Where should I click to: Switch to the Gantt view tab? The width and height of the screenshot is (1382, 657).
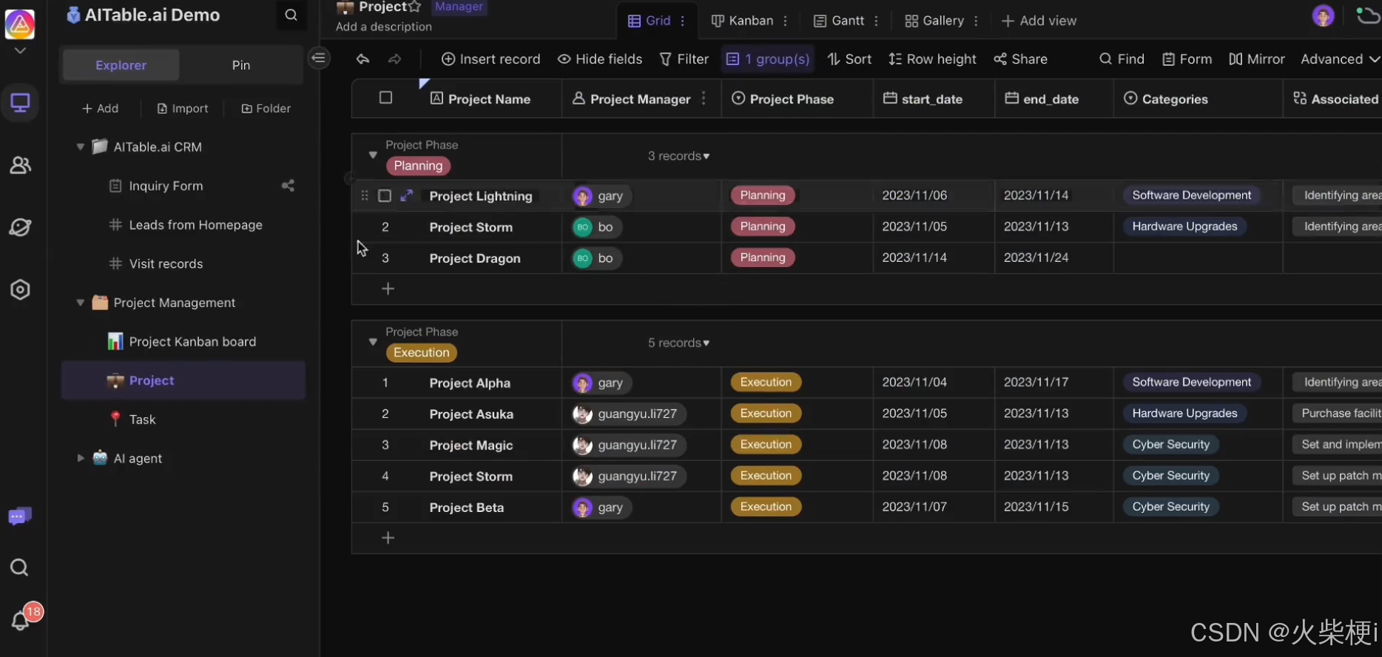click(x=839, y=21)
